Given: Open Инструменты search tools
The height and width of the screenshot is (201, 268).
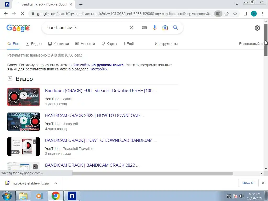Looking at the screenshot, I should [x=166, y=44].
